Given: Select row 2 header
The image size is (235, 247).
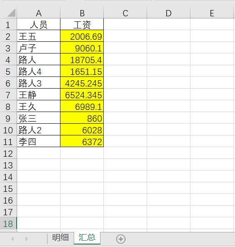Looking at the screenshot, I should [8, 36].
